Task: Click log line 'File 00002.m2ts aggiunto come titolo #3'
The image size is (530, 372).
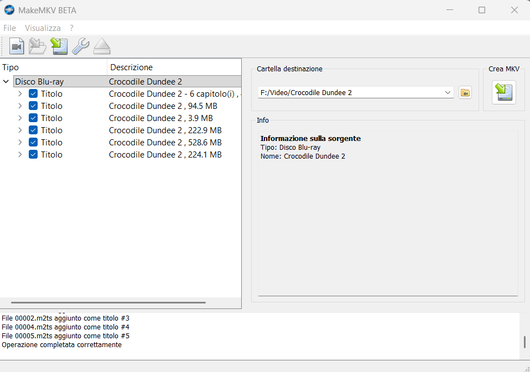Action: click(66, 318)
